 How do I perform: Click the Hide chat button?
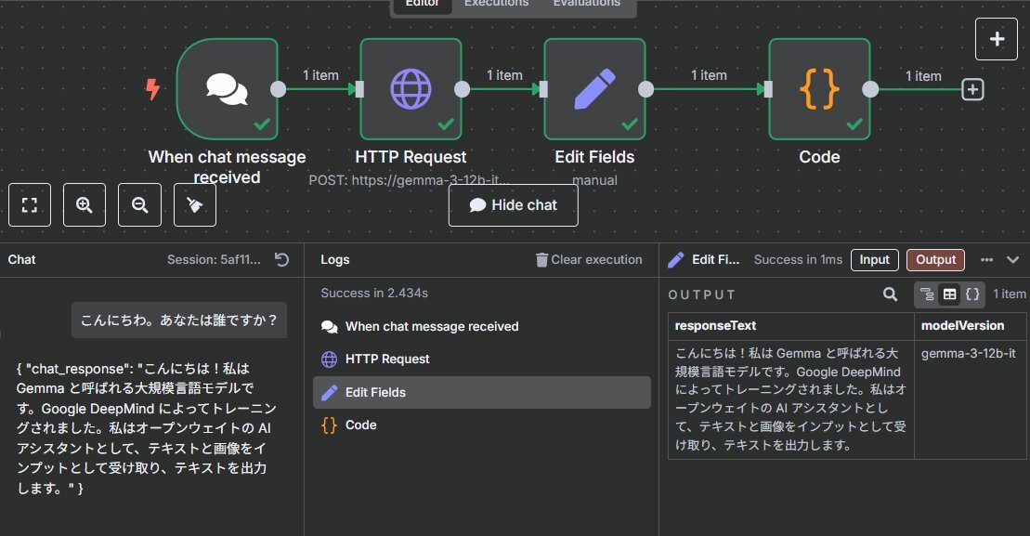(513, 205)
